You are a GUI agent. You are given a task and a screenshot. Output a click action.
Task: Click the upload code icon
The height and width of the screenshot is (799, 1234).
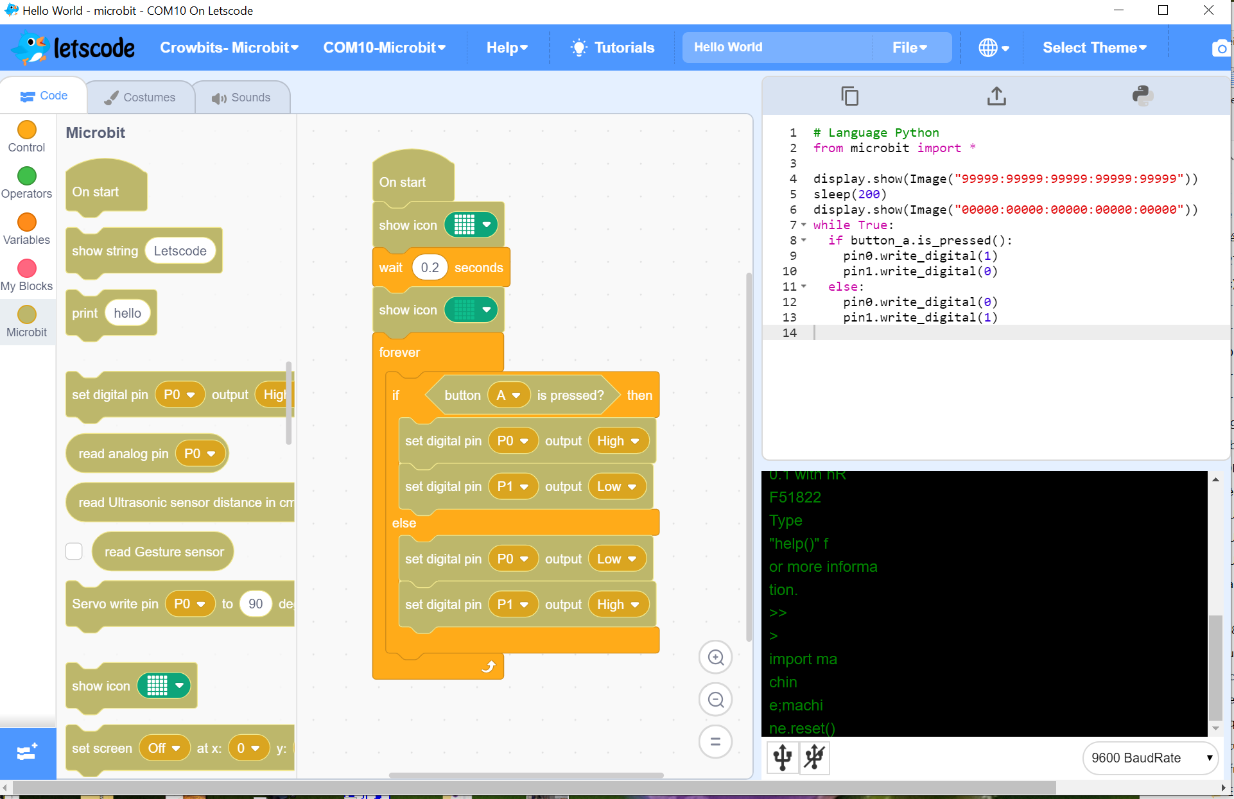point(996,96)
